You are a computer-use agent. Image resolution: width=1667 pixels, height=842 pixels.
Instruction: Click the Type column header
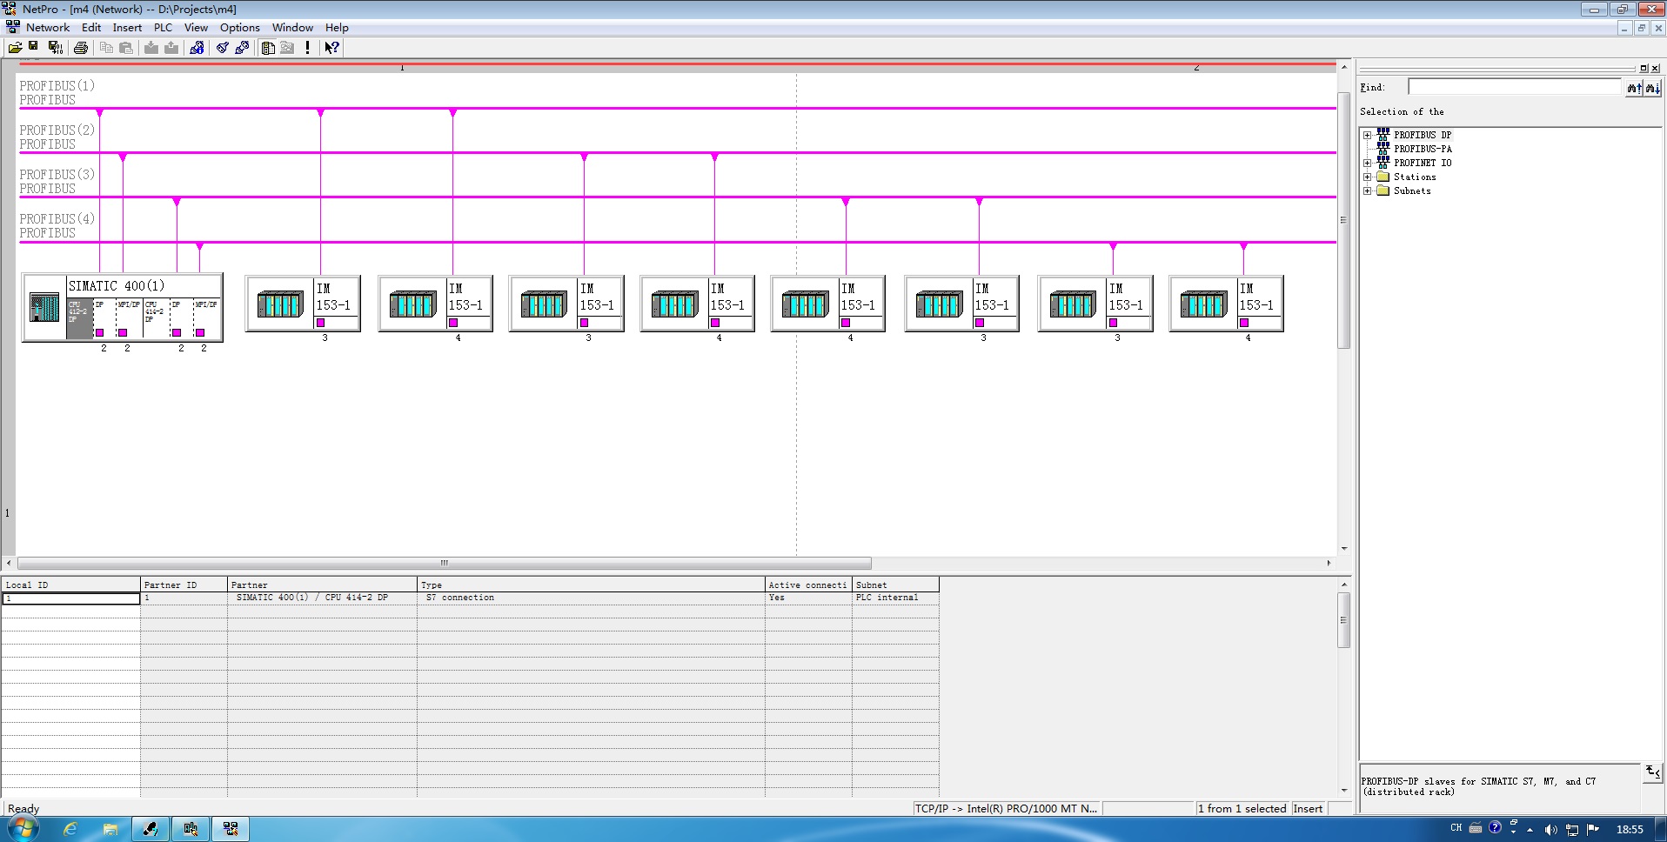(x=591, y=585)
